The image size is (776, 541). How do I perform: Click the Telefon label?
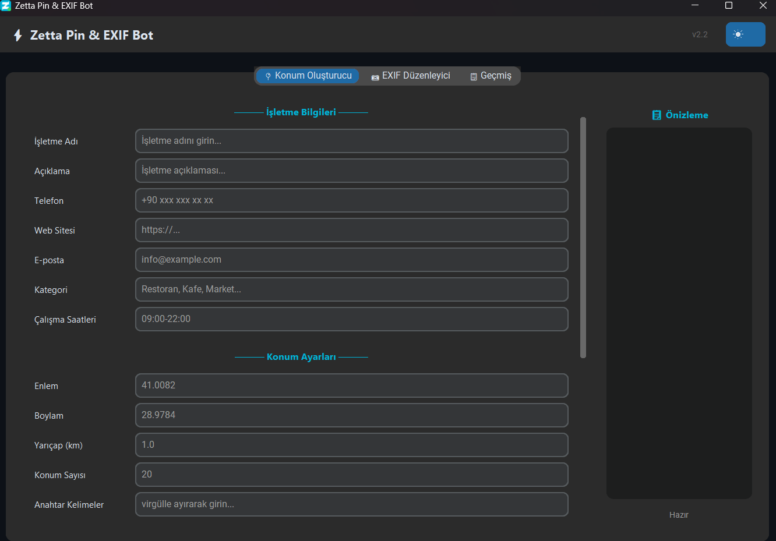click(x=49, y=201)
